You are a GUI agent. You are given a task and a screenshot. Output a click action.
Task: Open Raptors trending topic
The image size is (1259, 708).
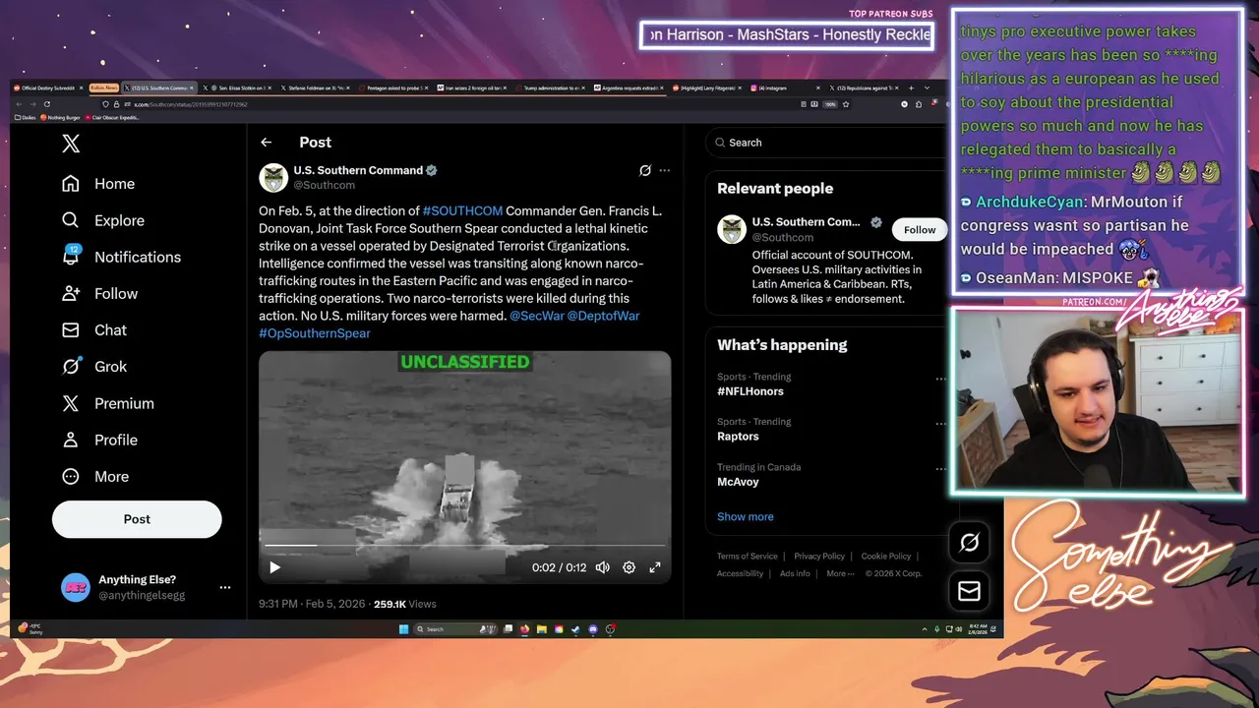(738, 437)
